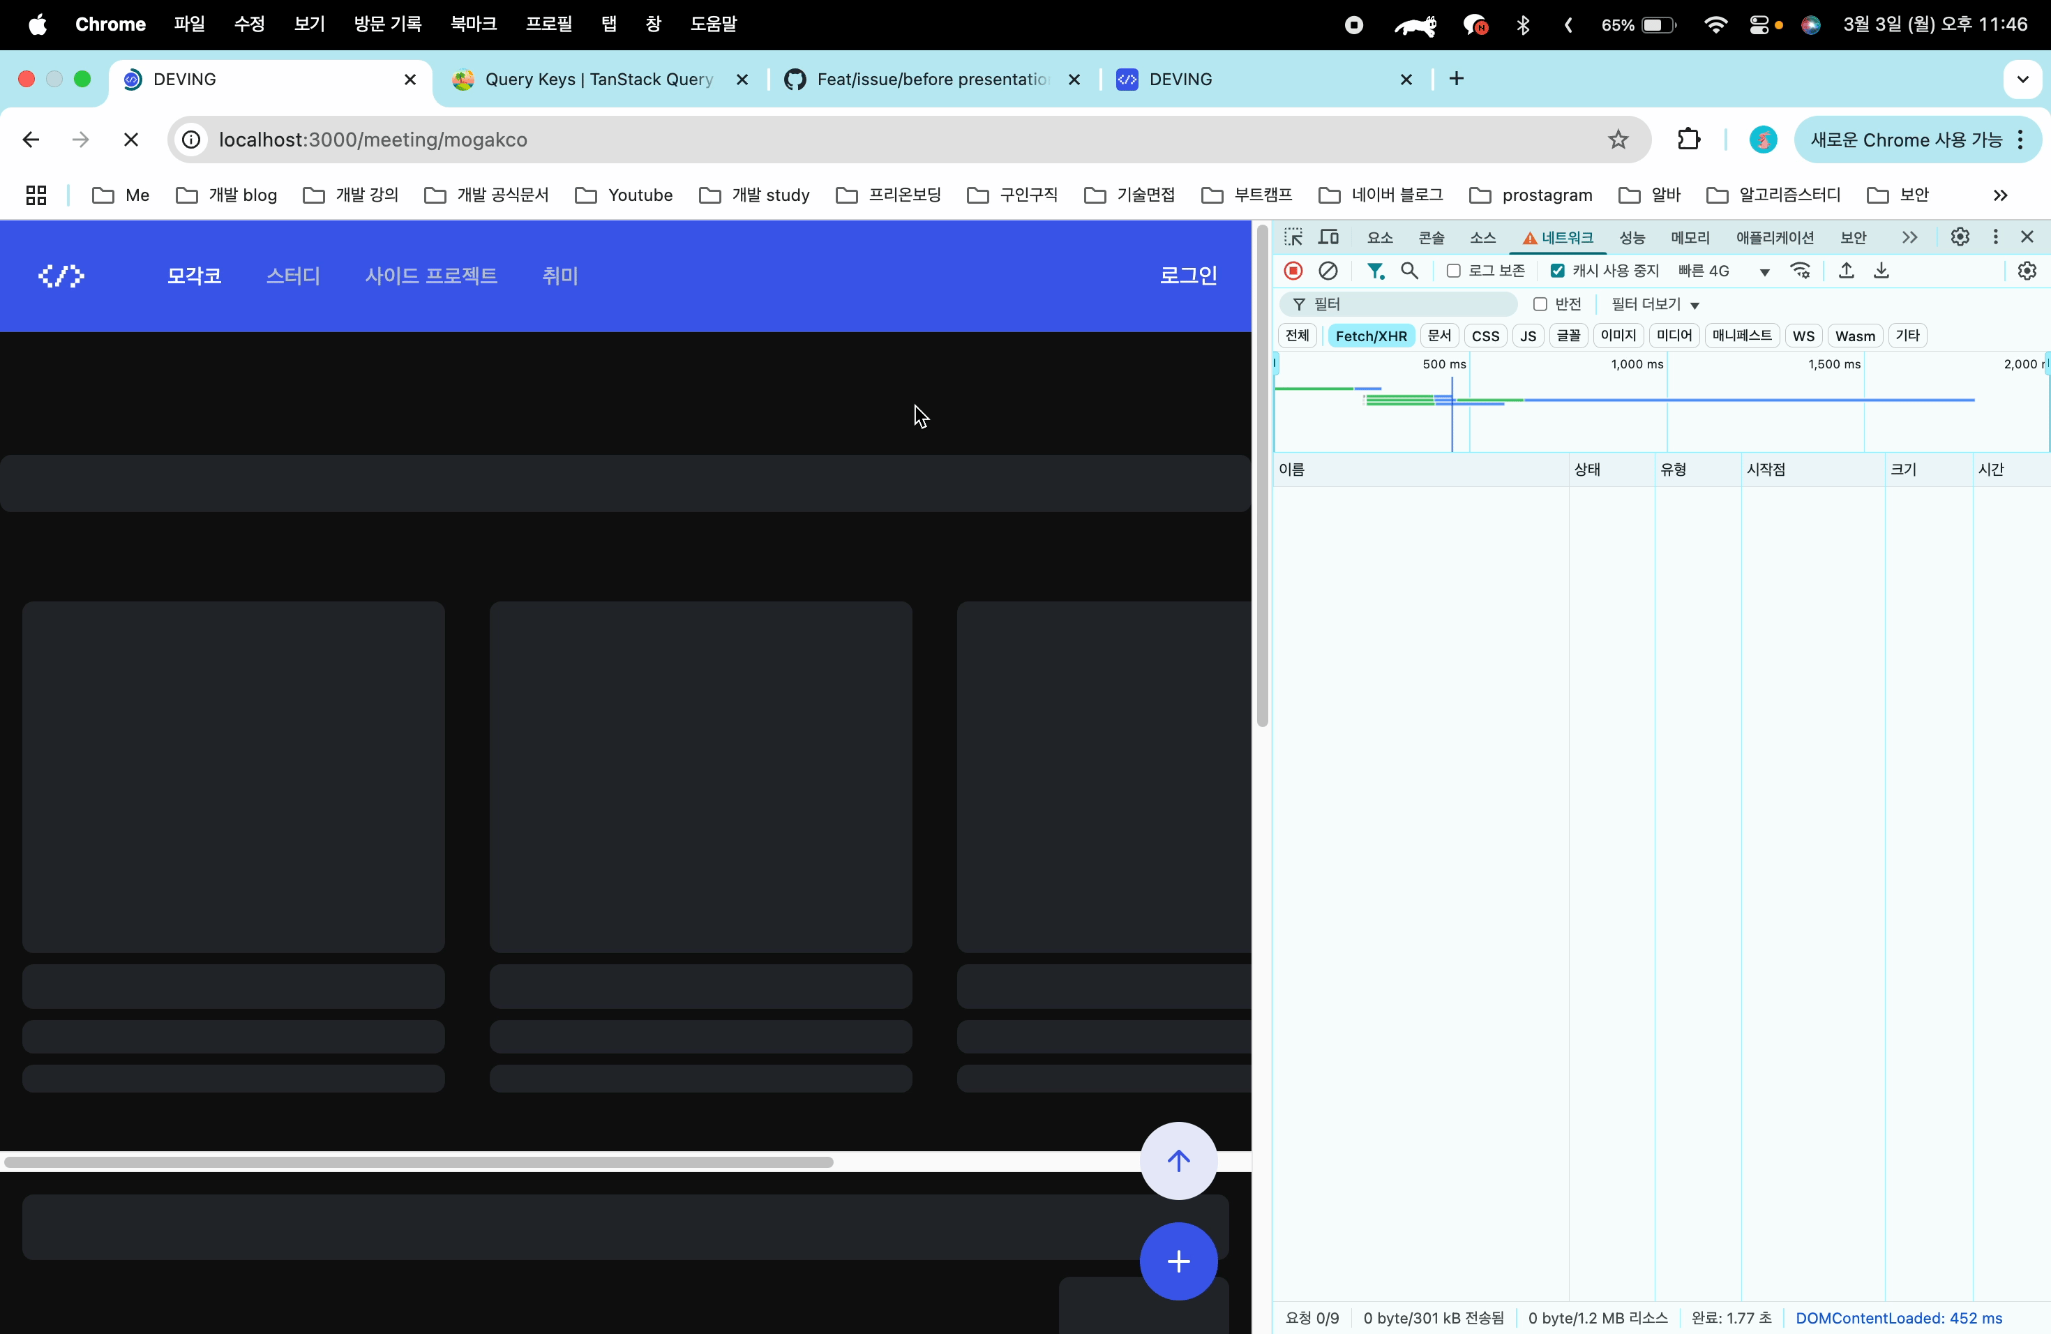Click the export HAR download icon
2051x1334 pixels.
point(1881,271)
